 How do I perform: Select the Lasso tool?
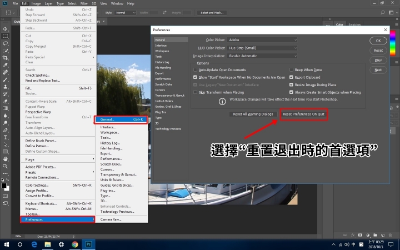[x=5, y=43]
